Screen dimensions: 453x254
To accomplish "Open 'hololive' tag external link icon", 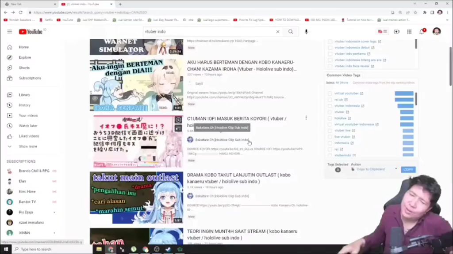I will point(349,118).
